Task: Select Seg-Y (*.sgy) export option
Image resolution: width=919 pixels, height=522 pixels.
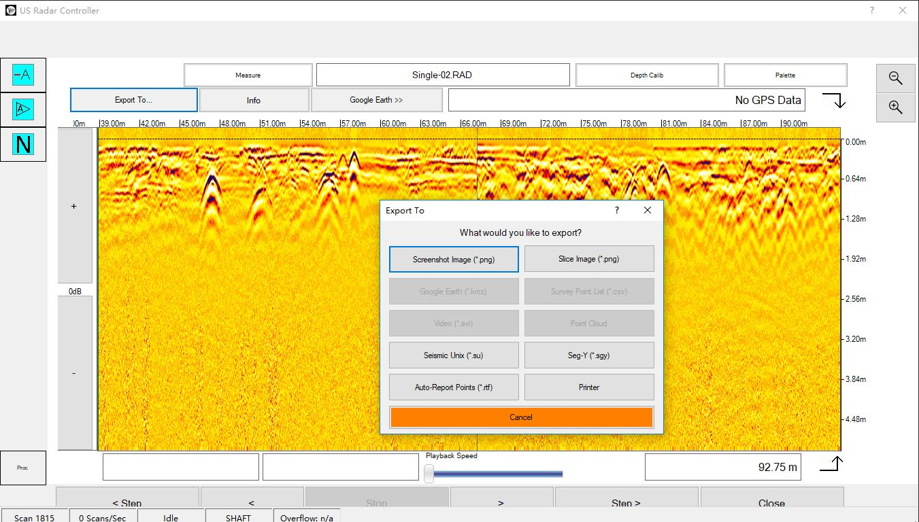Action: (589, 355)
